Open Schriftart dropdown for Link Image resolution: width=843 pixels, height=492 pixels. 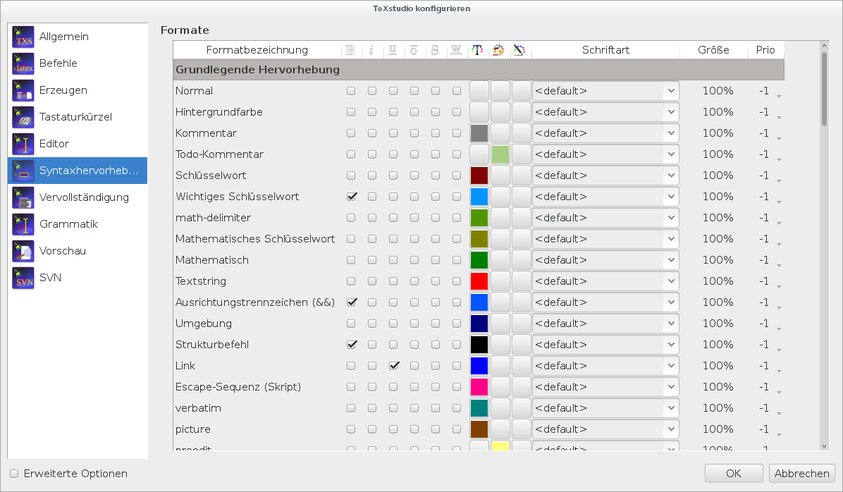coord(605,366)
